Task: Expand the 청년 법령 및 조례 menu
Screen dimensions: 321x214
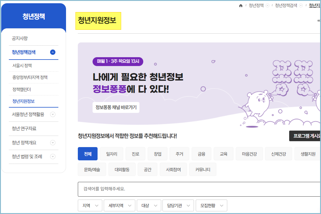Action: 53,157
